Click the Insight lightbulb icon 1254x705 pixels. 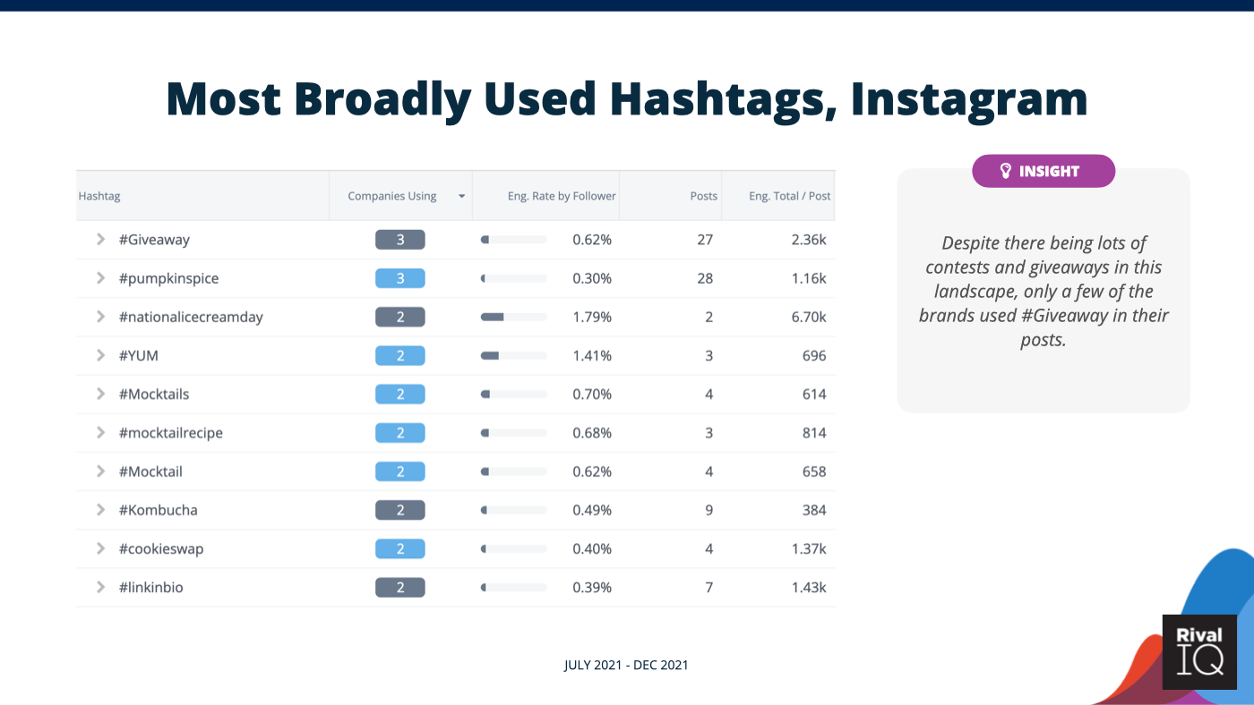pos(1005,171)
